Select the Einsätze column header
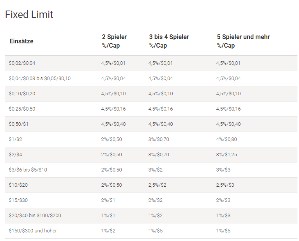The width and height of the screenshot is (299, 241). (x=21, y=41)
